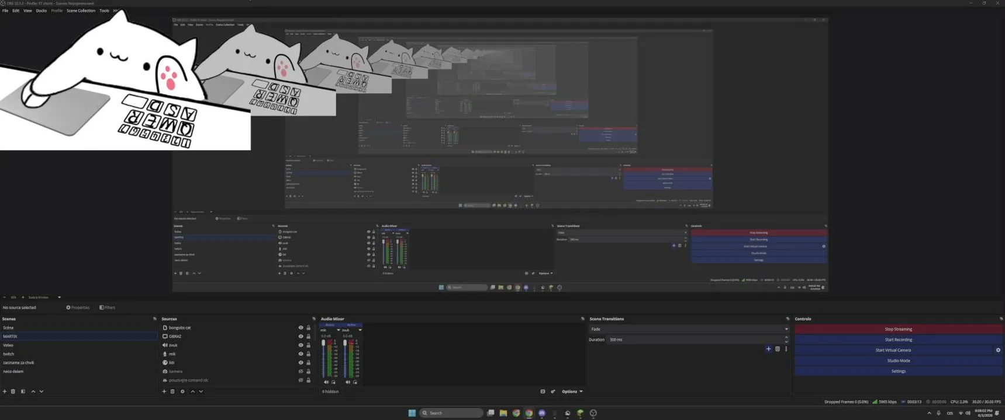The image size is (1005, 420).
Task: Move the scene up with the arrow icon
Action: 33,391
